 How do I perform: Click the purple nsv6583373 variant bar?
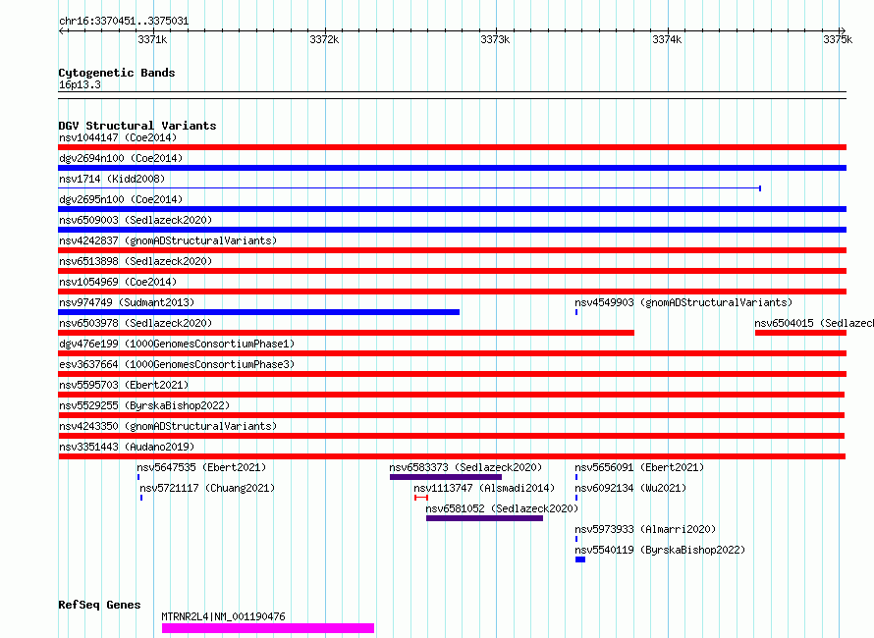pyautogui.click(x=446, y=477)
